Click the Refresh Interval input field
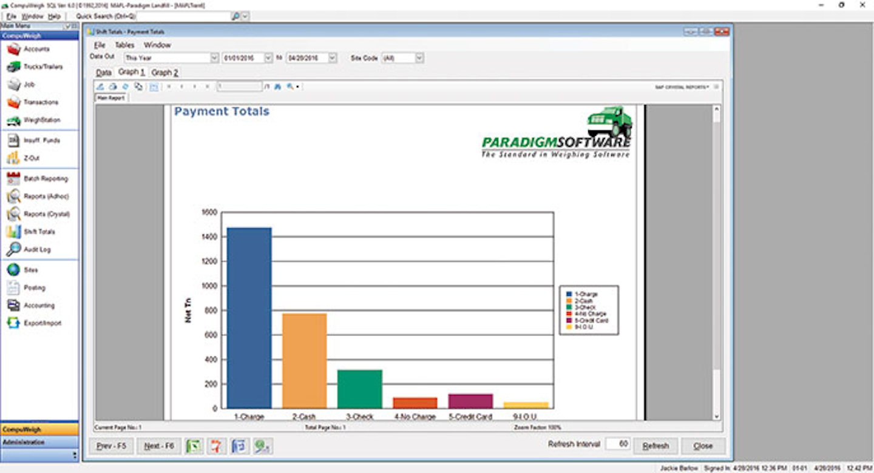The height and width of the screenshot is (473, 874). (618, 444)
